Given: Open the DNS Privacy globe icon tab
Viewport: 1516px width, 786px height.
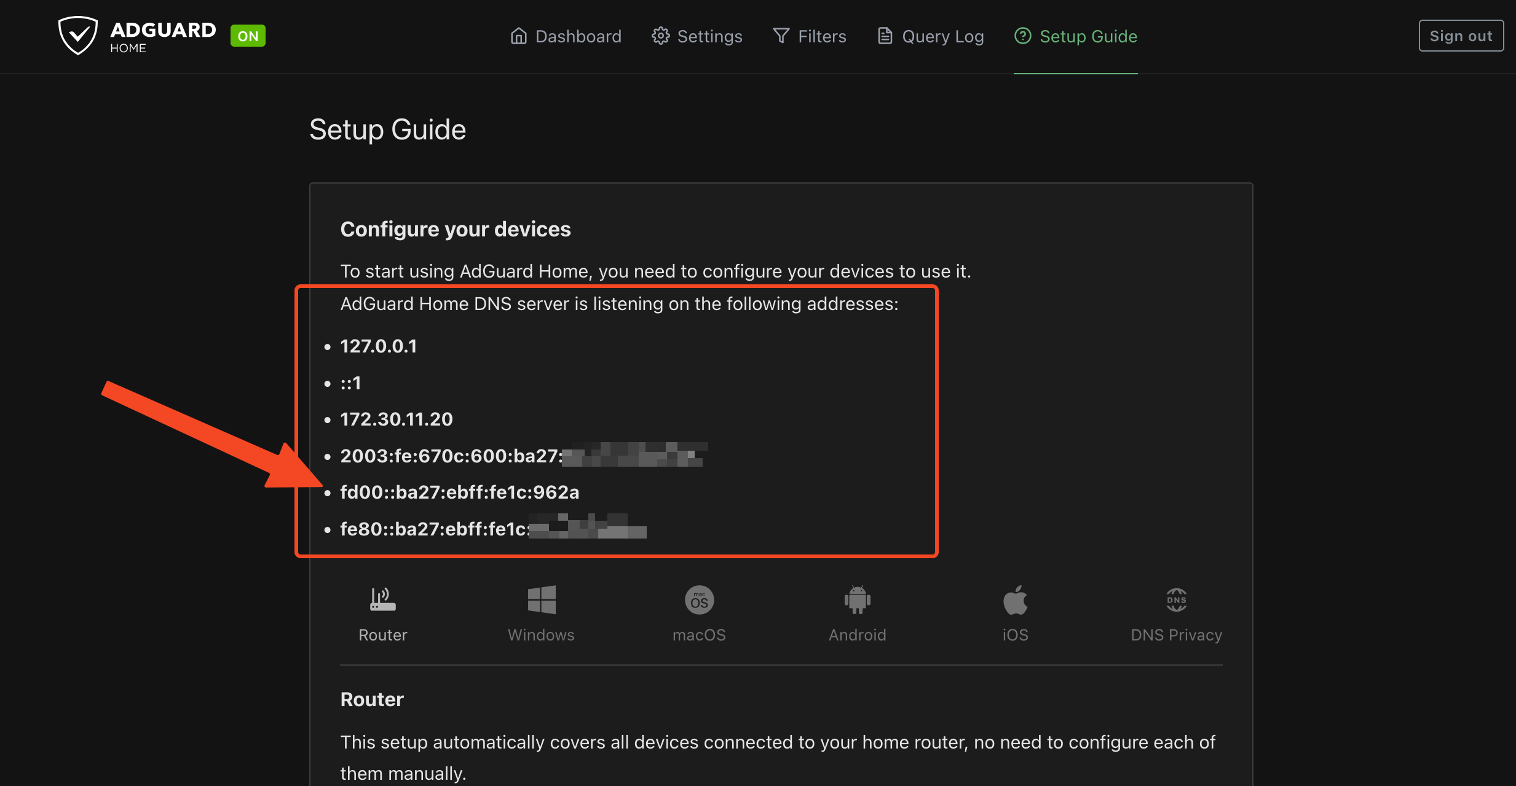Looking at the screenshot, I should tap(1176, 599).
